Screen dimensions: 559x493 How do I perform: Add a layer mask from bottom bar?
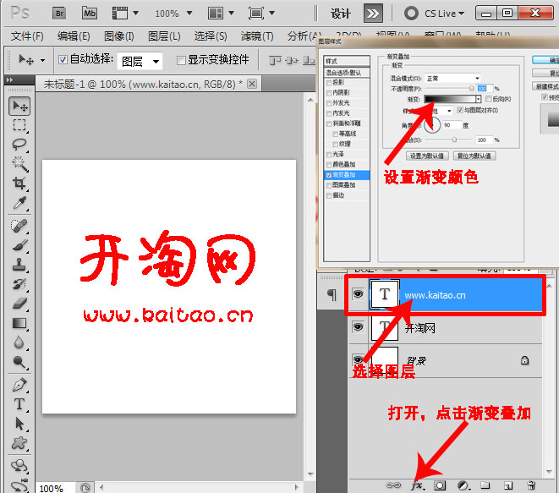[x=440, y=485]
